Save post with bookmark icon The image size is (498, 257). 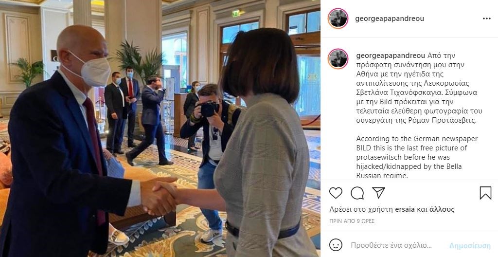coord(485,193)
